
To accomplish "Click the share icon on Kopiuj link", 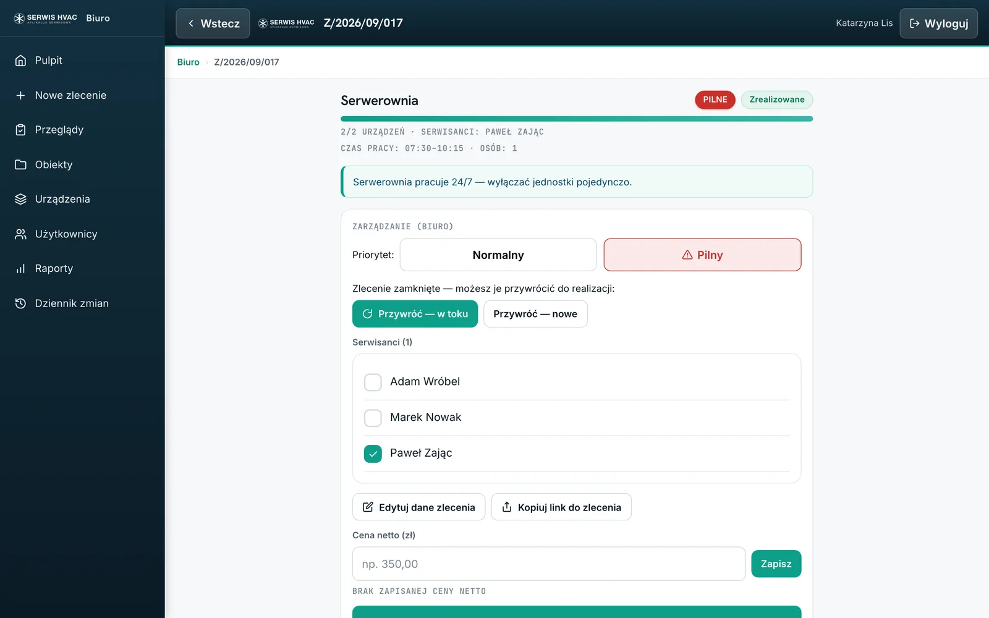I will (507, 507).
